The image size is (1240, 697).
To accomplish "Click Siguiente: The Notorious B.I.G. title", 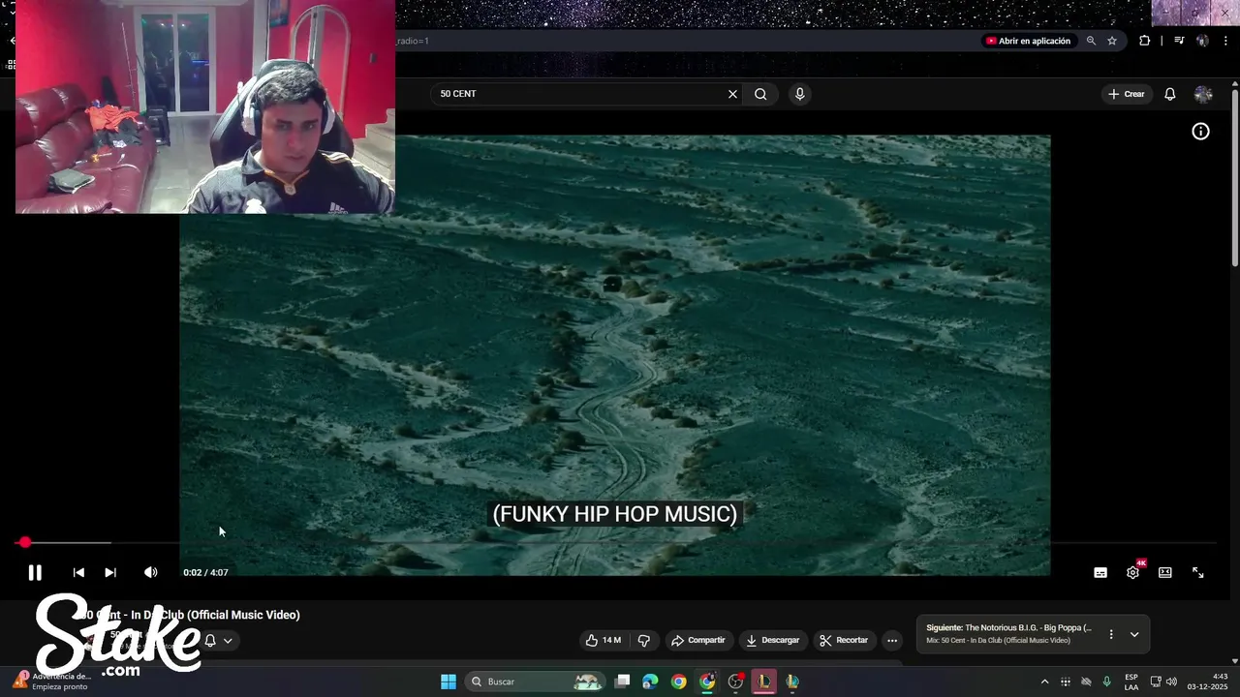I will click(x=1008, y=627).
